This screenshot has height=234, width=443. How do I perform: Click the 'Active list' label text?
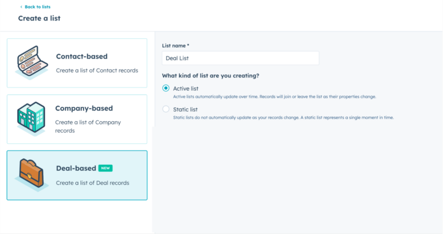click(x=186, y=89)
